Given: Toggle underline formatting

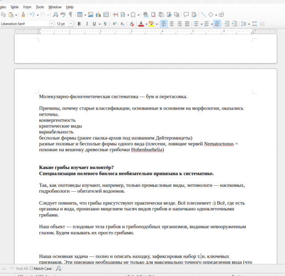Looking at the screenshot, I should 94,24.
